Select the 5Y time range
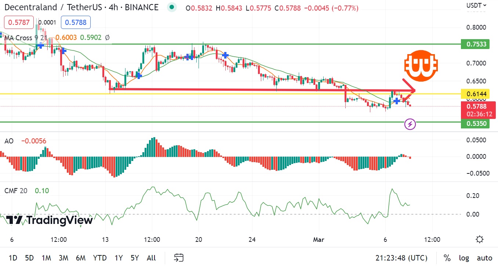This screenshot has height=266, width=498. [x=135, y=258]
